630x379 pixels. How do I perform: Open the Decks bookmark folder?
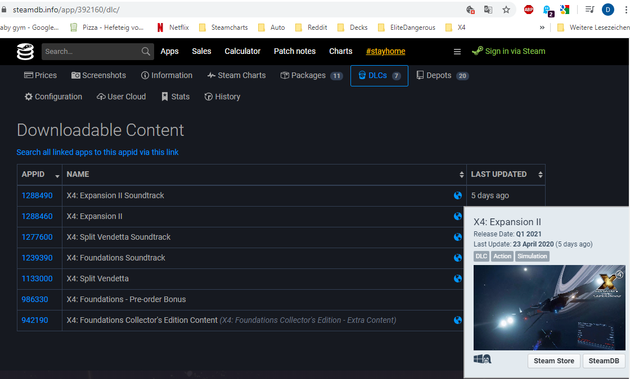pos(352,28)
